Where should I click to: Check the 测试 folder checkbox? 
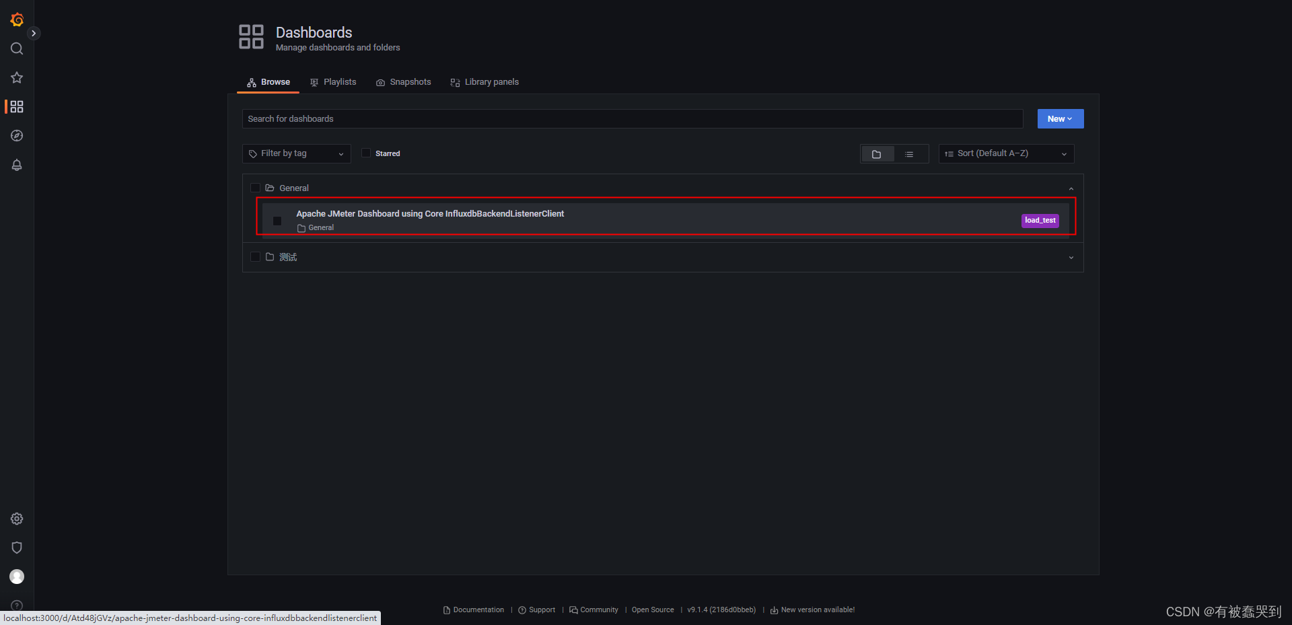(x=255, y=256)
